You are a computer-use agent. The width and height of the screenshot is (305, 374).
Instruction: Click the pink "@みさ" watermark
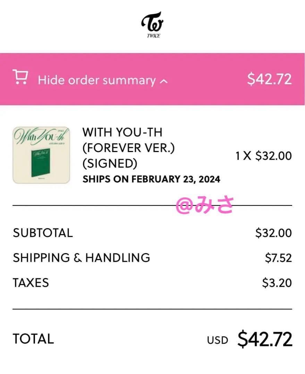pyautogui.click(x=204, y=205)
